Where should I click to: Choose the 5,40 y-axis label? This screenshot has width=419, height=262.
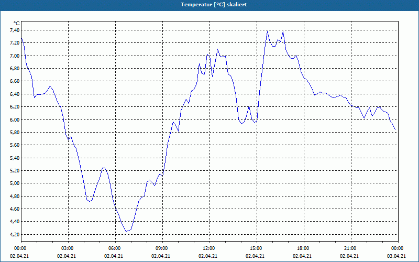15,158
